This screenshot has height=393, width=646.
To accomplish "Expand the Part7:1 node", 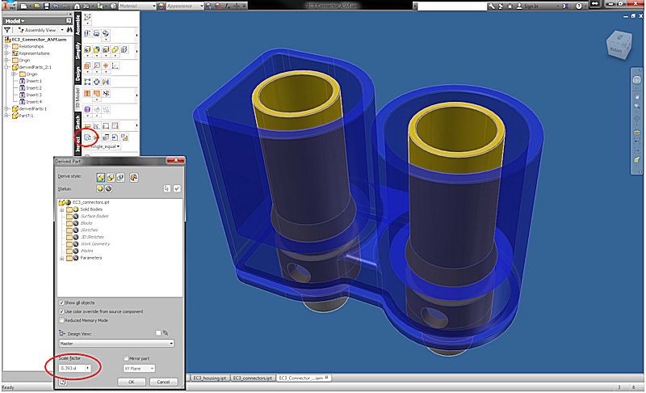I will coord(6,116).
